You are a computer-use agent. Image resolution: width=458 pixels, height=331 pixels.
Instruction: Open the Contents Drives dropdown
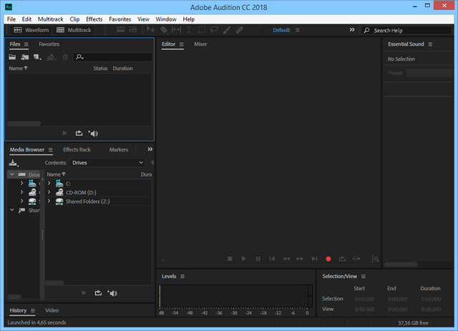click(x=107, y=163)
